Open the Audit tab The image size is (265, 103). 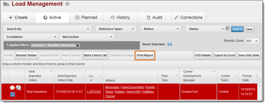pos(155,17)
